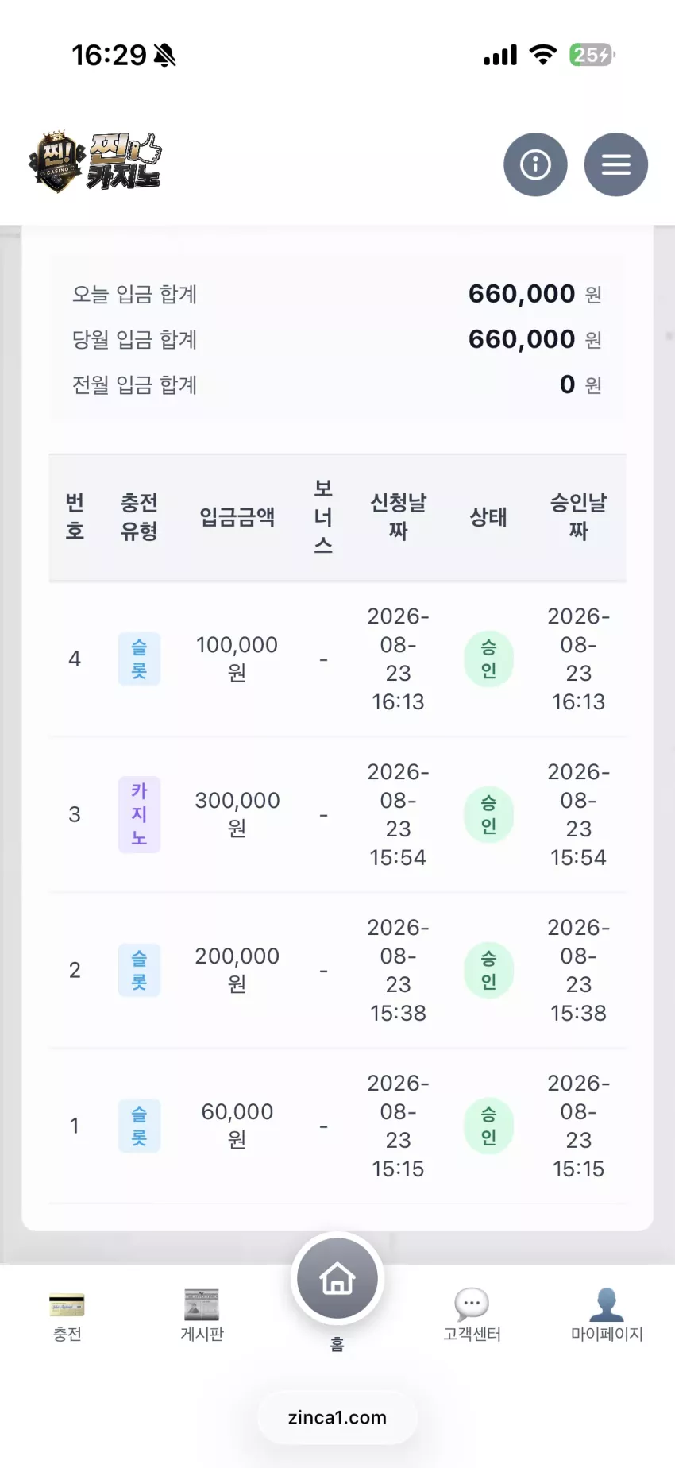Screen dimensions: 675x1468
Task: Tap 승인 status badge for 300,000원 deposit
Action: click(488, 814)
